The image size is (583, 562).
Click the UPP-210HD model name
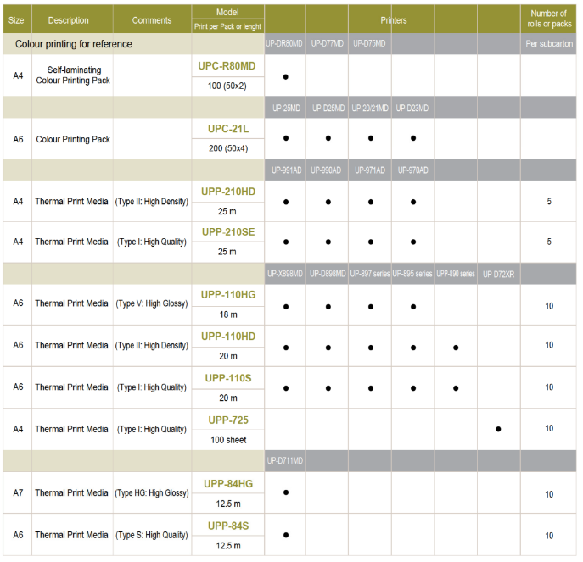coord(227,192)
